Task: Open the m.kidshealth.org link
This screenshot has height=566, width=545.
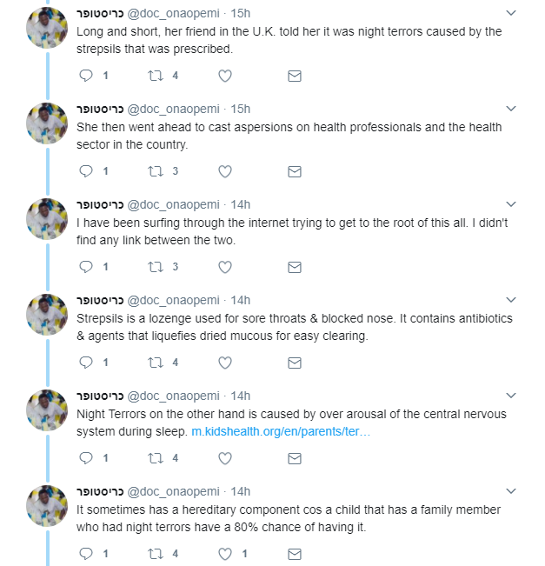Action: coord(281,432)
